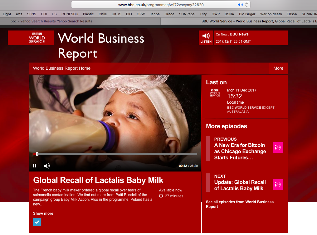Open the CCNFSDU bookmark
317x235 pixels.
pyautogui.click(x=70, y=14)
